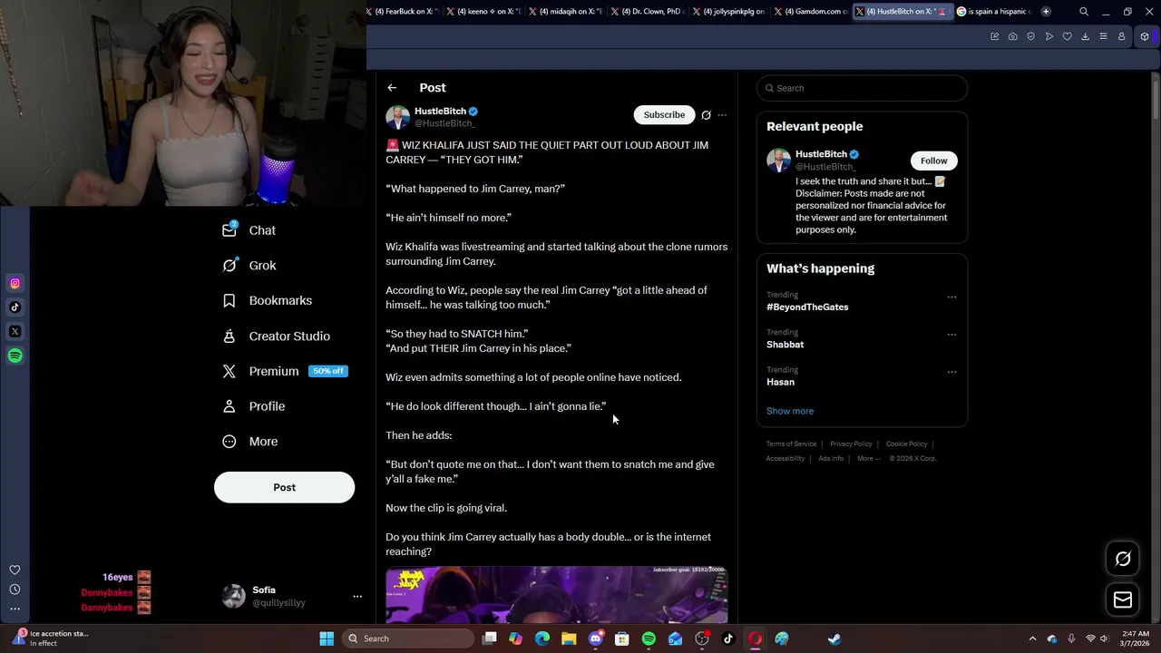Open Privacy Policy link
The image size is (1161, 653).
851,444
